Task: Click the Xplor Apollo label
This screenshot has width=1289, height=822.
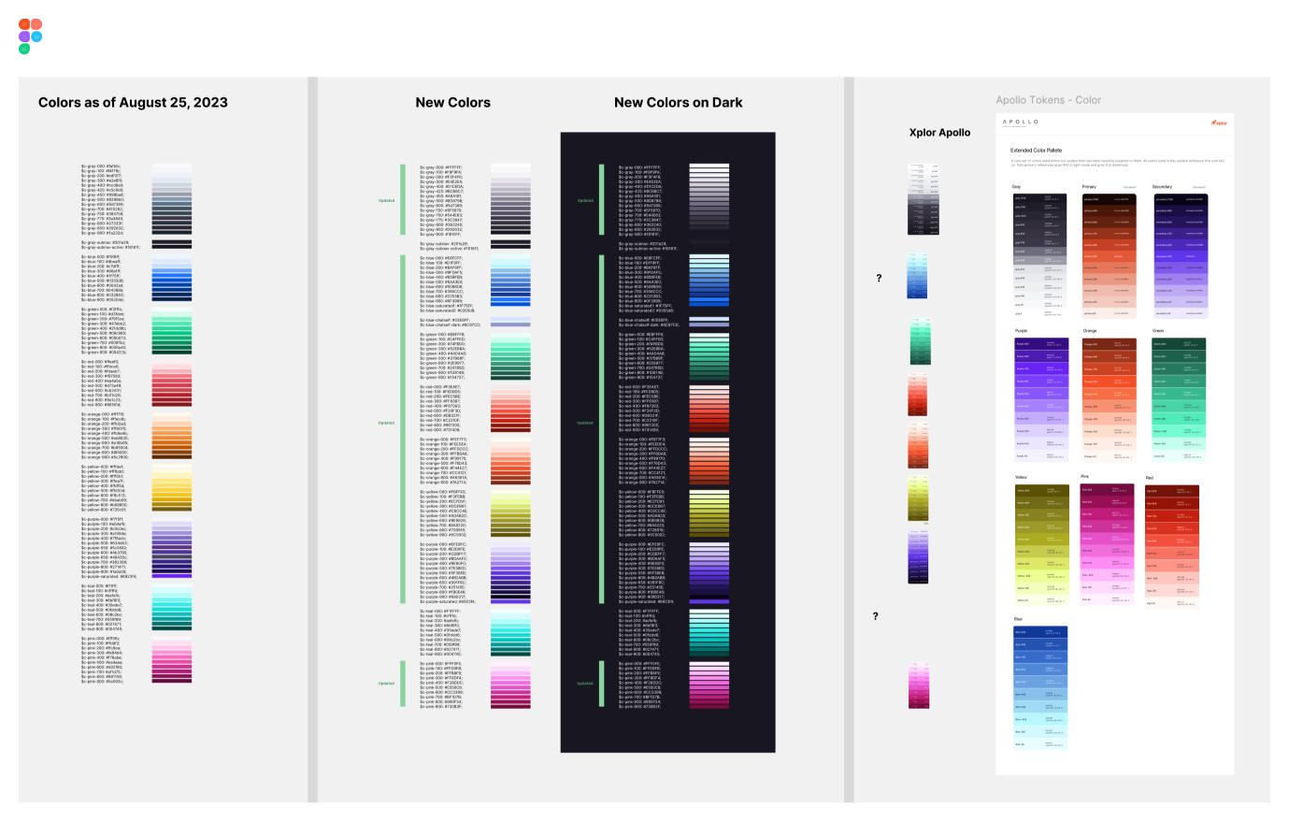Action: coord(938,132)
